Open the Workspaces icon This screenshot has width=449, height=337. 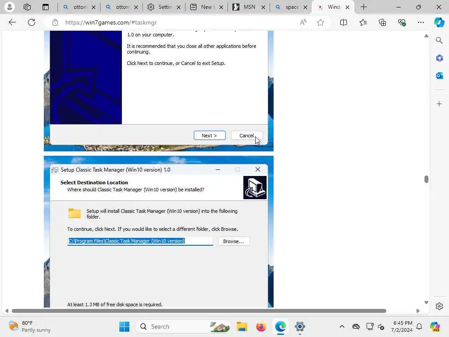pos(27,7)
